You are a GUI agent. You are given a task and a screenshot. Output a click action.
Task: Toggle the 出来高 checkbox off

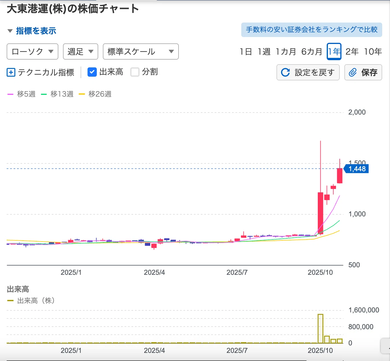(x=92, y=72)
